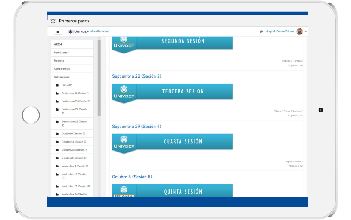Open Insignias in the sidebar

click(x=72, y=61)
